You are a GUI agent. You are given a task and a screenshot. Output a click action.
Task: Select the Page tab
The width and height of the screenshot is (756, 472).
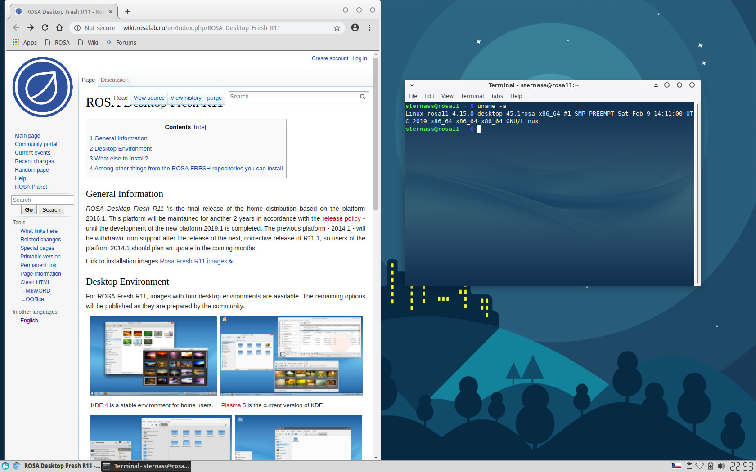88,80
